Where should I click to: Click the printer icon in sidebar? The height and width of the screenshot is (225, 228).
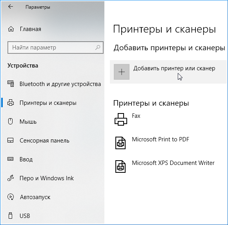tap(11, 102)
